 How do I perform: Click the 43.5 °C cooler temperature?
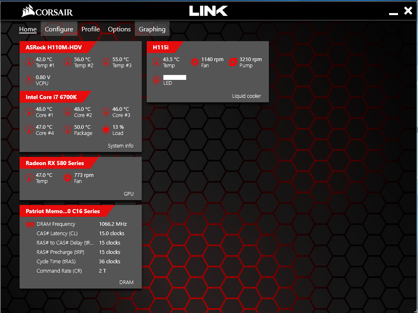coord(171,60)
